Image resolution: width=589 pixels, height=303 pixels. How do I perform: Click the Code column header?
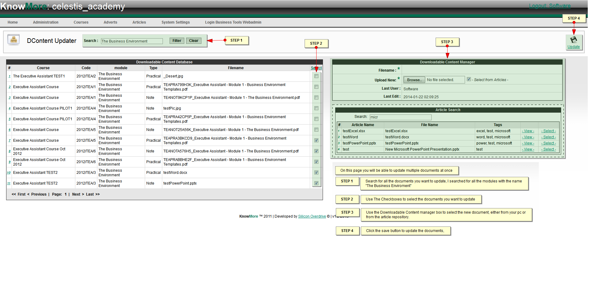pyautogui.click(x=86, y=68)
